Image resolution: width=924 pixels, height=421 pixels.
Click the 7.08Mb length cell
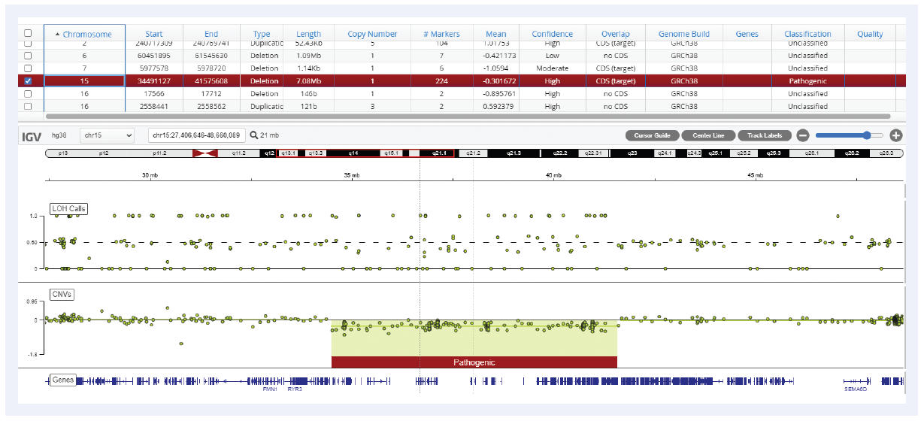tap(308, 80)
